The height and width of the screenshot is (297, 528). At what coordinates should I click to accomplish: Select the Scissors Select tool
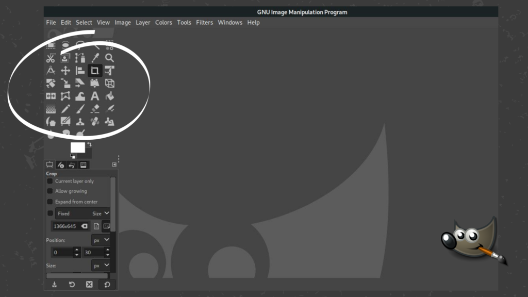click(51, 58)
